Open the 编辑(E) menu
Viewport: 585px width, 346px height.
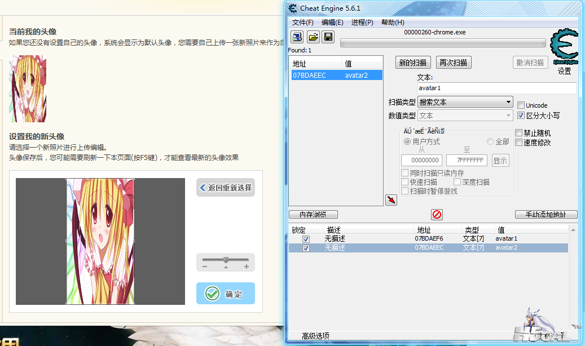(x=332, y=23)
